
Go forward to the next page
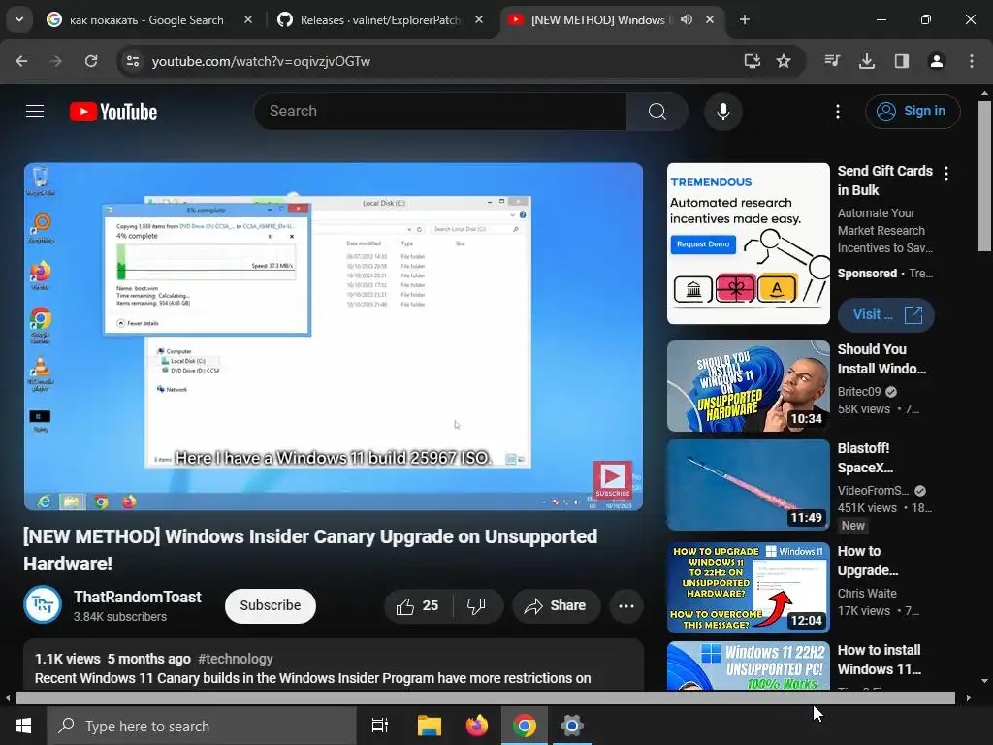click(x=56, y=61)
